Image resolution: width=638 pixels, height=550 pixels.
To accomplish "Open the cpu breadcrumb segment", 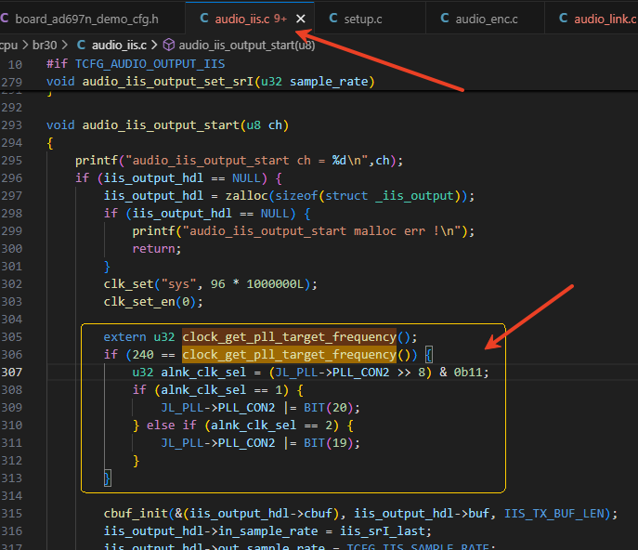I will click(8, 45).
